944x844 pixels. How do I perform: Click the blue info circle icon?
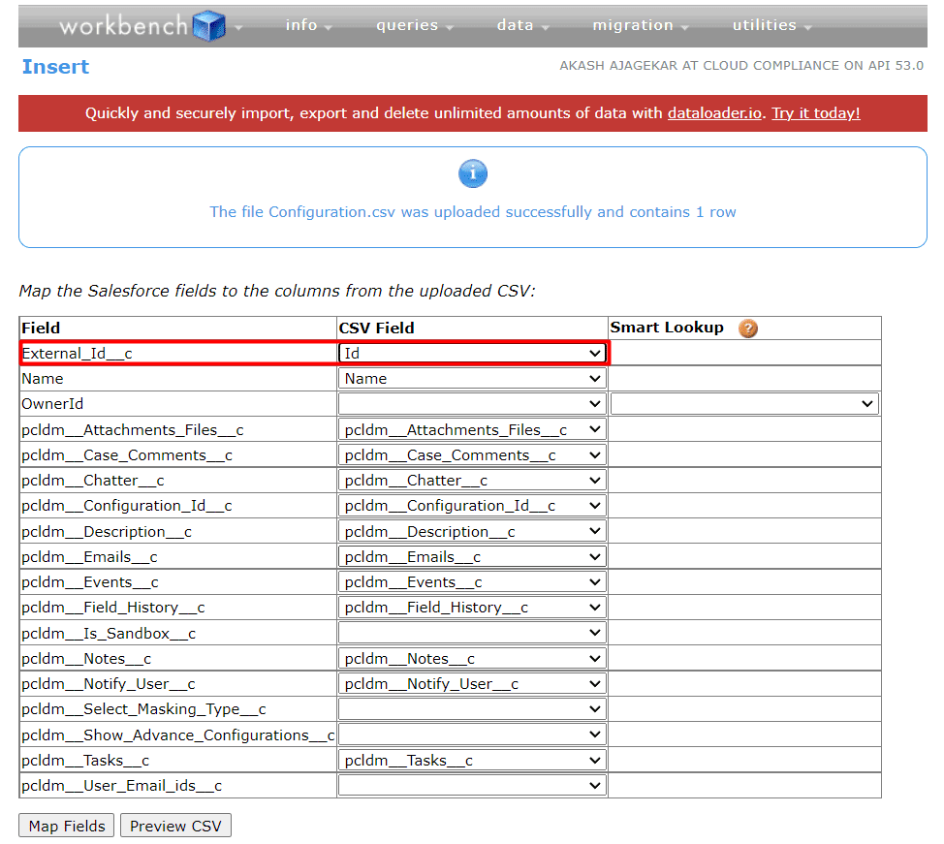(x=472, y=174)
